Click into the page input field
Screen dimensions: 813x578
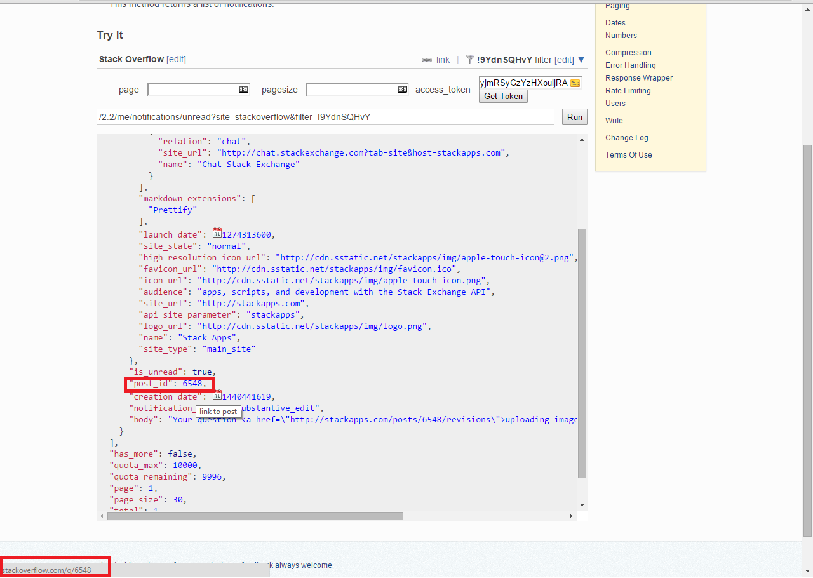click(199, 90)
